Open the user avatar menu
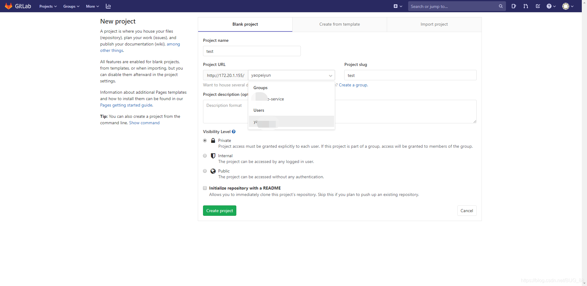 568,6
